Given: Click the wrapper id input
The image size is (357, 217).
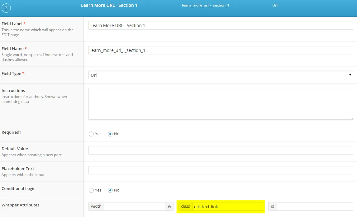Looking at the screenshot, I should 315,206.
